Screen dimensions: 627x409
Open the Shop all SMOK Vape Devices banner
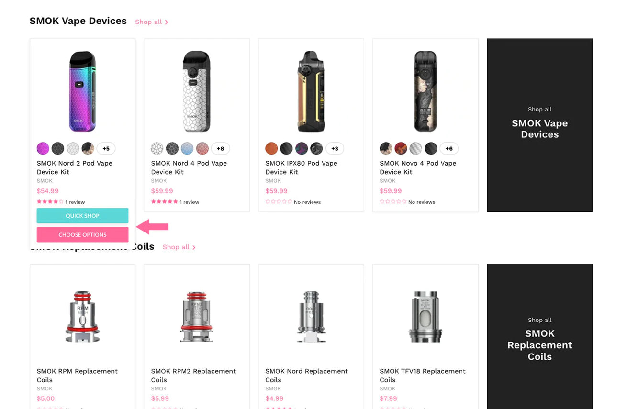coord(539,125)
